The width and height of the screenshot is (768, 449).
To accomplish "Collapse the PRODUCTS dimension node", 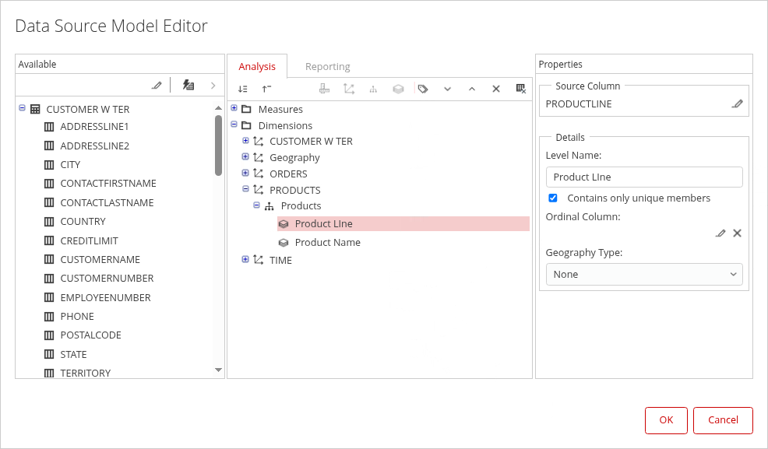I will (245, 189).
